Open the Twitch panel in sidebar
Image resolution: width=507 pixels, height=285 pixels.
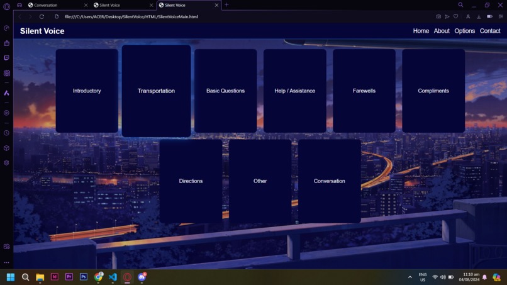(6, 58)
